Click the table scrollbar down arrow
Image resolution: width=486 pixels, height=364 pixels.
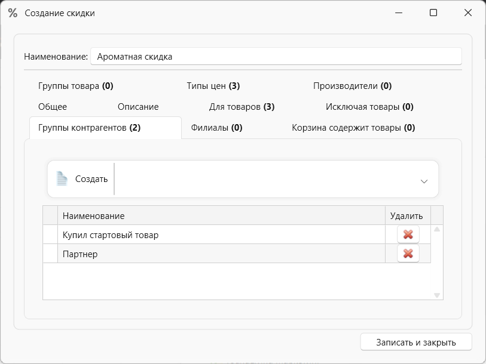[437, 295]
